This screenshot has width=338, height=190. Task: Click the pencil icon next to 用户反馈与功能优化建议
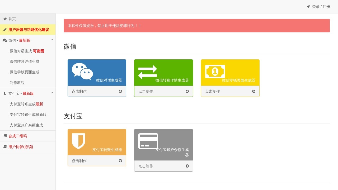(x=5, y=30)
